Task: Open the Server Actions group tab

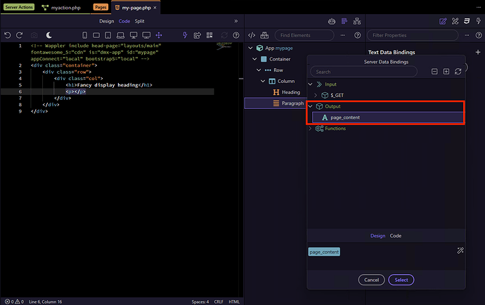Action: tap(19, 7)
